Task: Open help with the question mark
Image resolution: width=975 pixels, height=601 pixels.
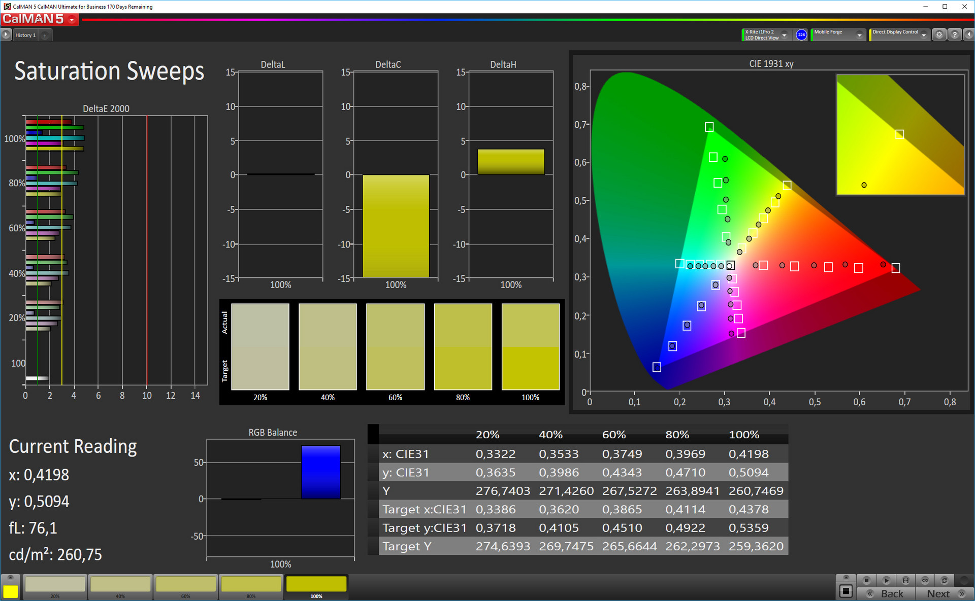Action: 955,34
